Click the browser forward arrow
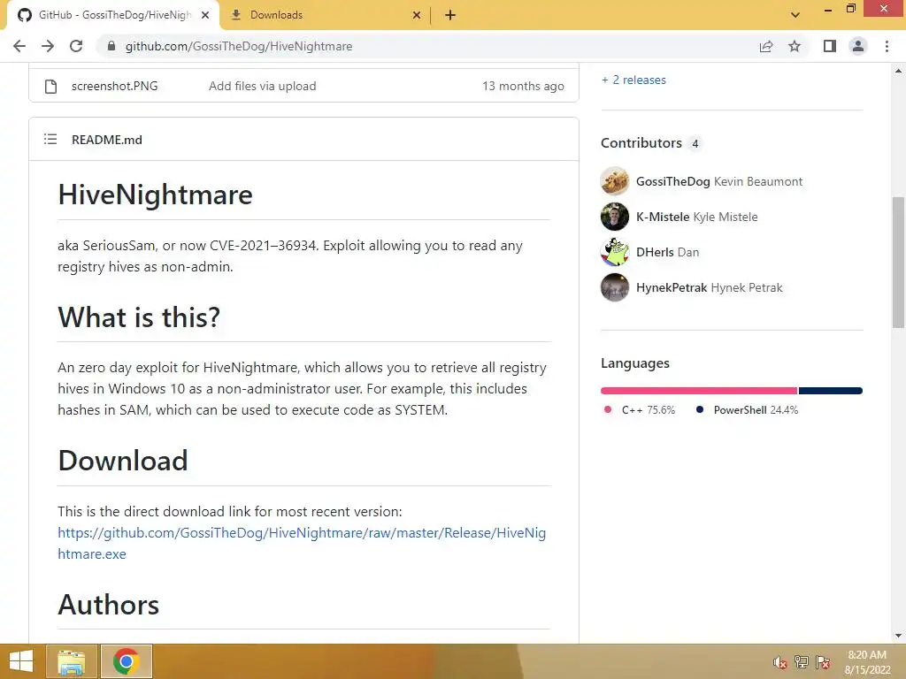The width and height of the screenshot is (906, 679). (48, 46)
